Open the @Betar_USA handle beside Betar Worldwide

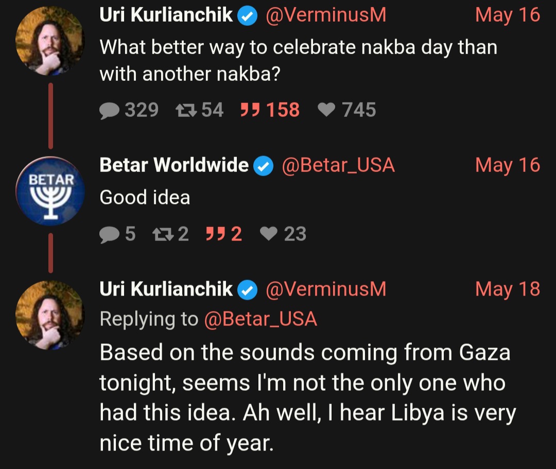(338, 165)
